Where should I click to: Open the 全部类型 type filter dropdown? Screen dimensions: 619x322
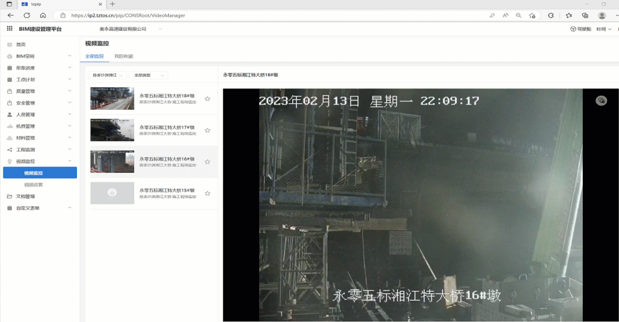148,75
